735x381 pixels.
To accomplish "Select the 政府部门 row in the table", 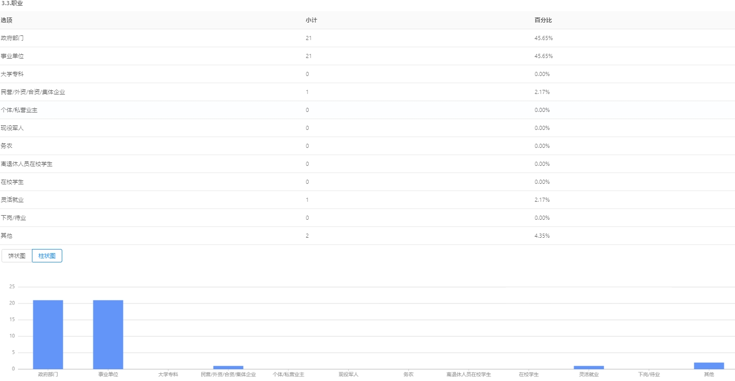I will pos(12,38).
